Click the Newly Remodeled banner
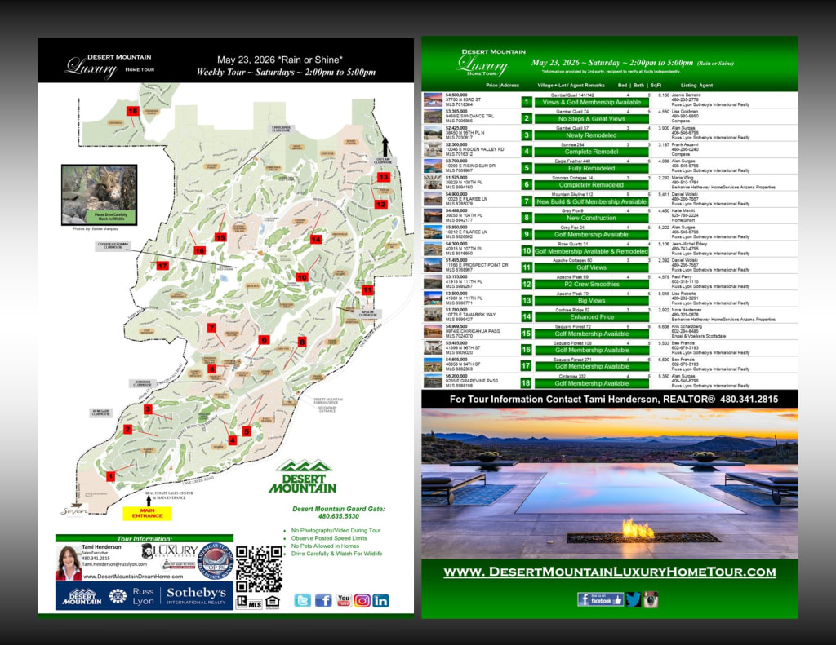This screenshot has width=836, height=645. tap(591, 135)
